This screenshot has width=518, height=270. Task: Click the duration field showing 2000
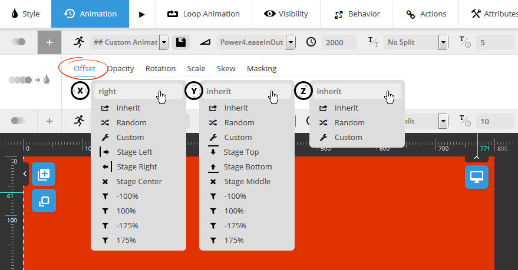coord(338,42)
